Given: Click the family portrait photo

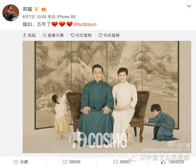Looking at the screenshot, I should 107,97.
